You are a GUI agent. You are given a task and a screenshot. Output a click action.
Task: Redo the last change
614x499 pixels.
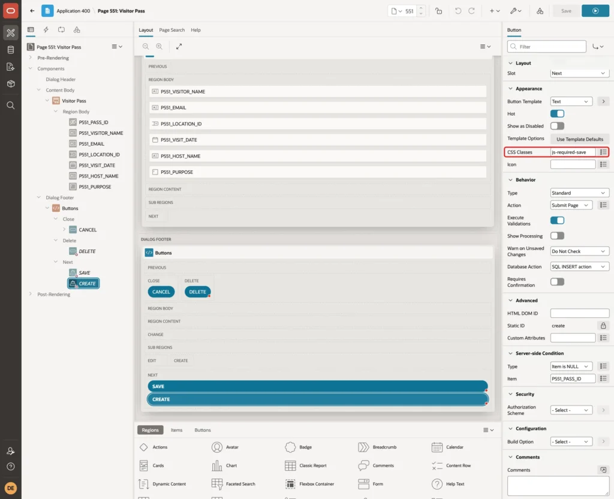[471, 11]
